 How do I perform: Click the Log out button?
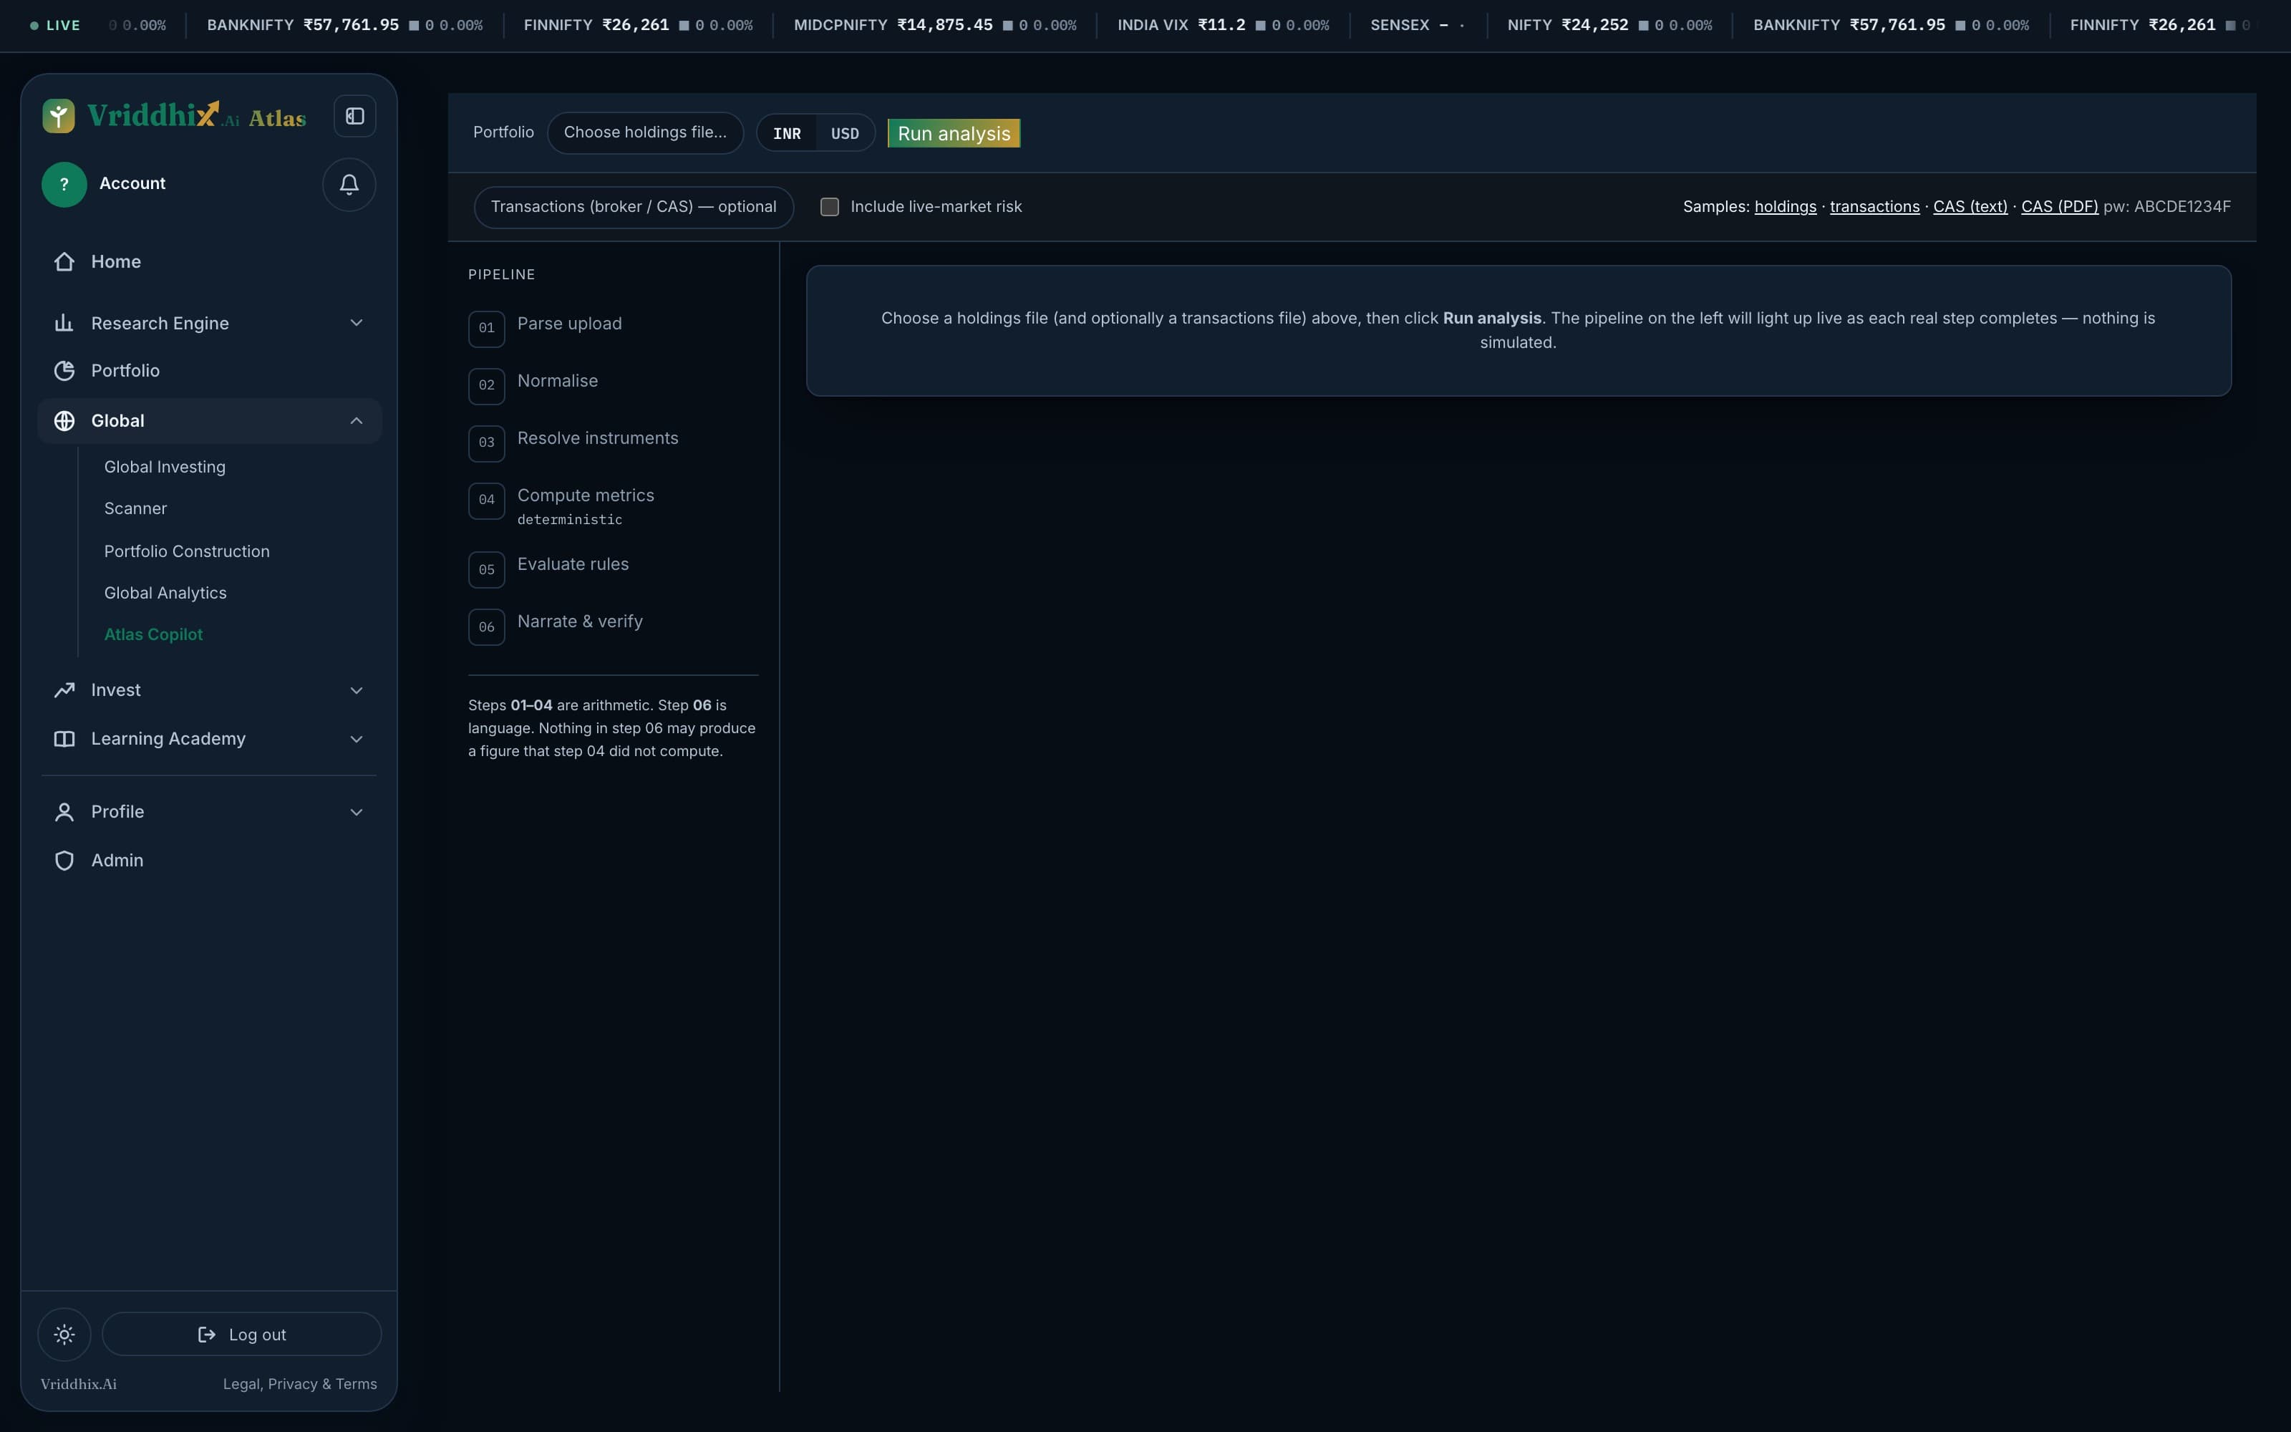(241, 1335)
